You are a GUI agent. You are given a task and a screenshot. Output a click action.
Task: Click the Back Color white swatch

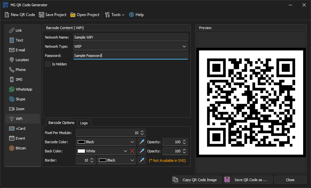81,151
